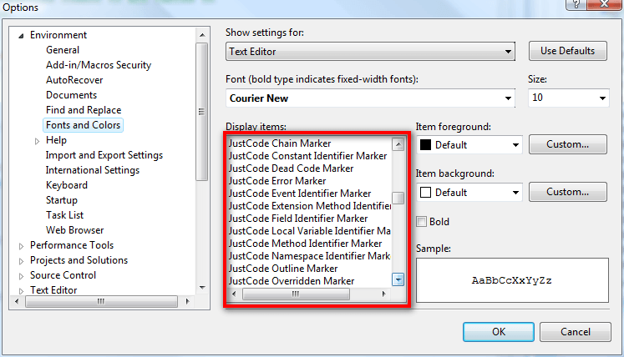This screenshot has height=357, width=624.
Task: Open Item background color dropdown
Action: [x=469, y=193]
